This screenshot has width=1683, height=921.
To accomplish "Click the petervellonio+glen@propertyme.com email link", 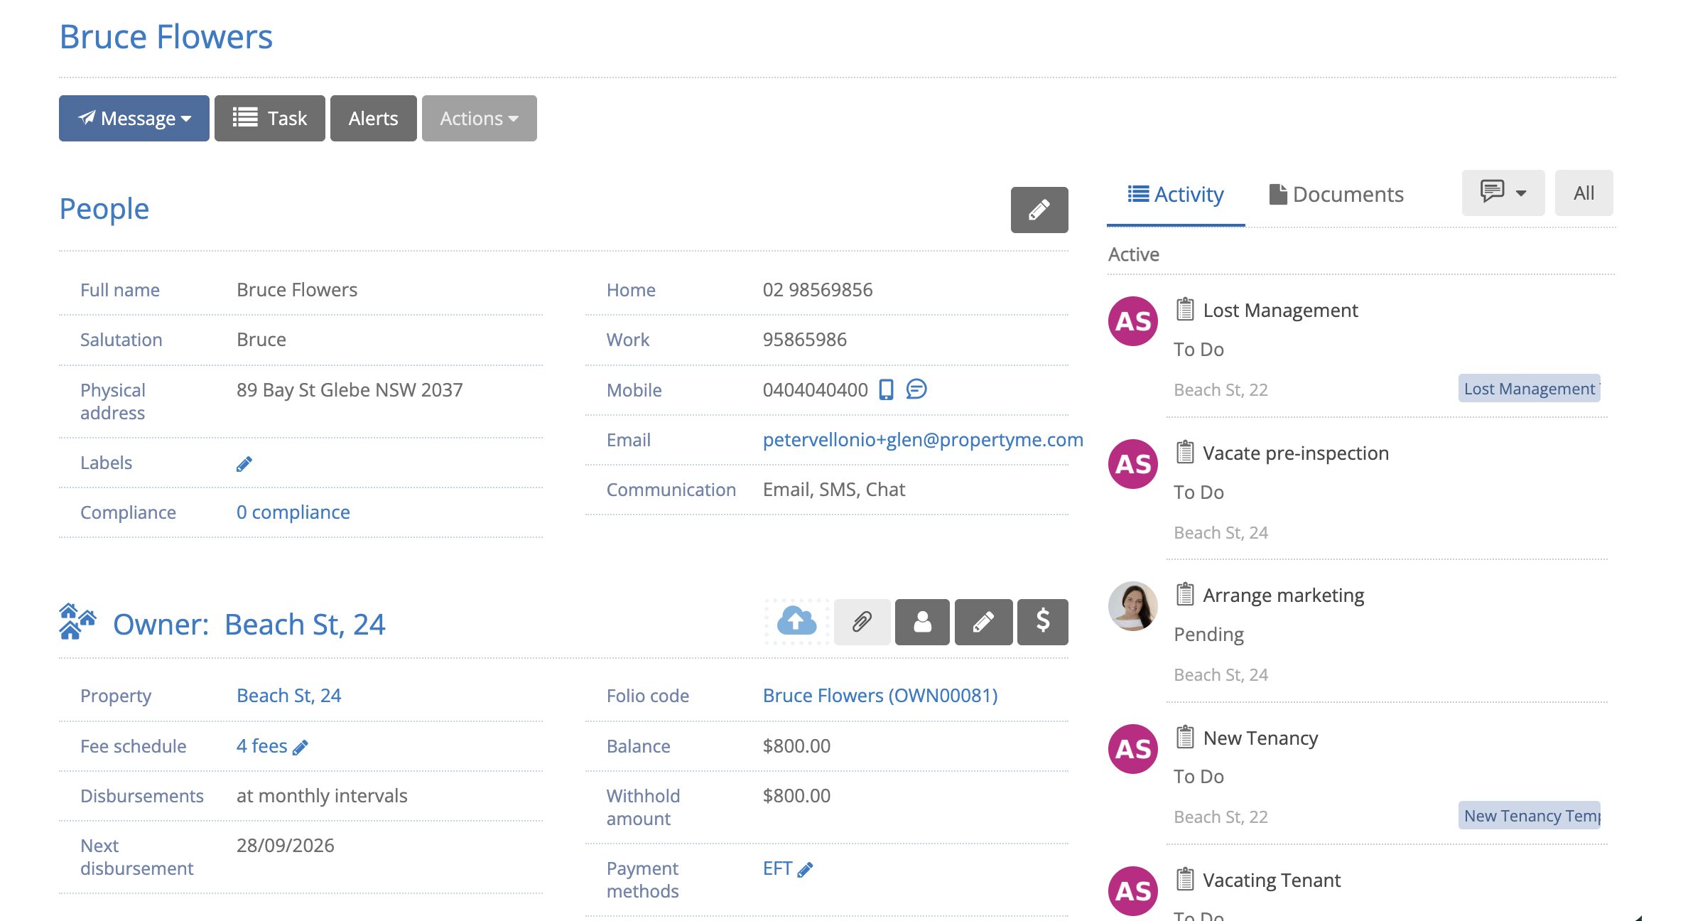I will pyautogui.click(x=922, y=440).
